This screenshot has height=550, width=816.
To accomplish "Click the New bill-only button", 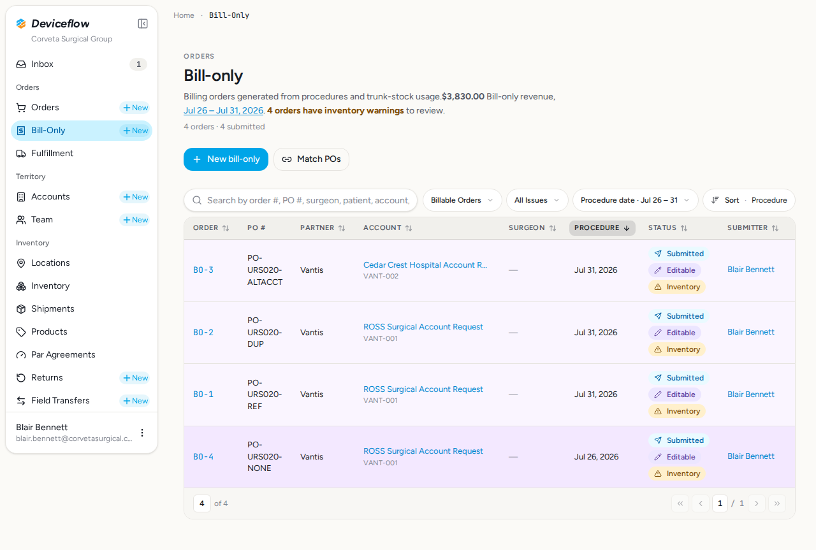I will tap(226, 159).
